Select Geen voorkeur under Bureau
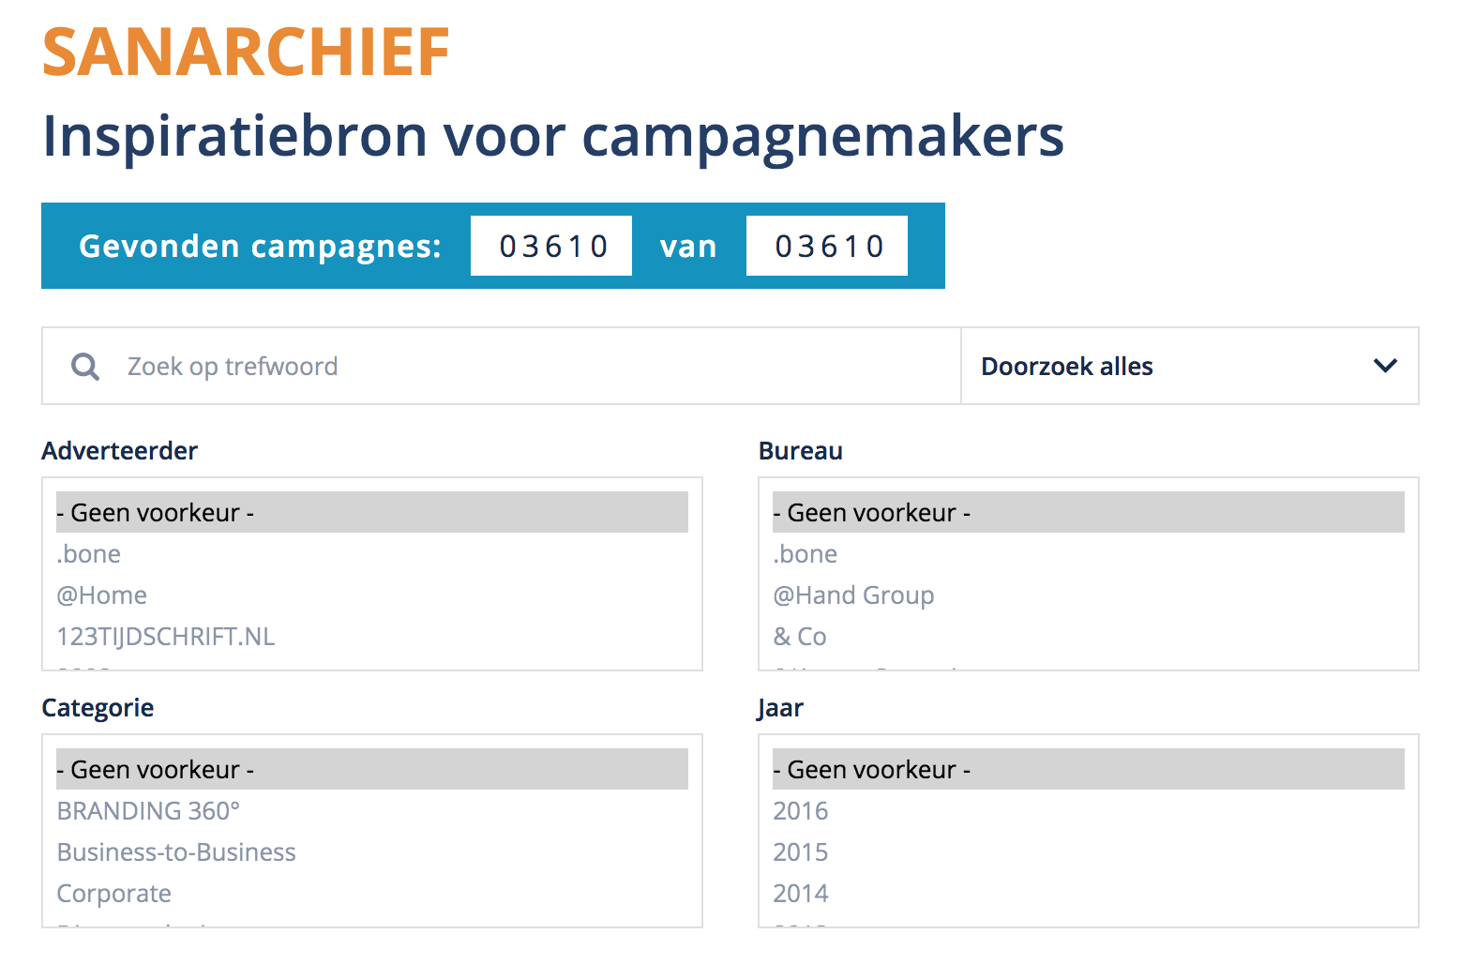The width and height of the screenshot is (1476, 964). (1088, 513)
